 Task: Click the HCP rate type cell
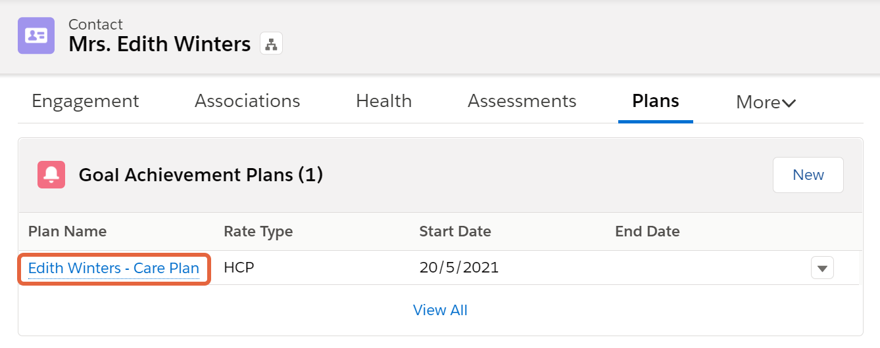(239, 268)
